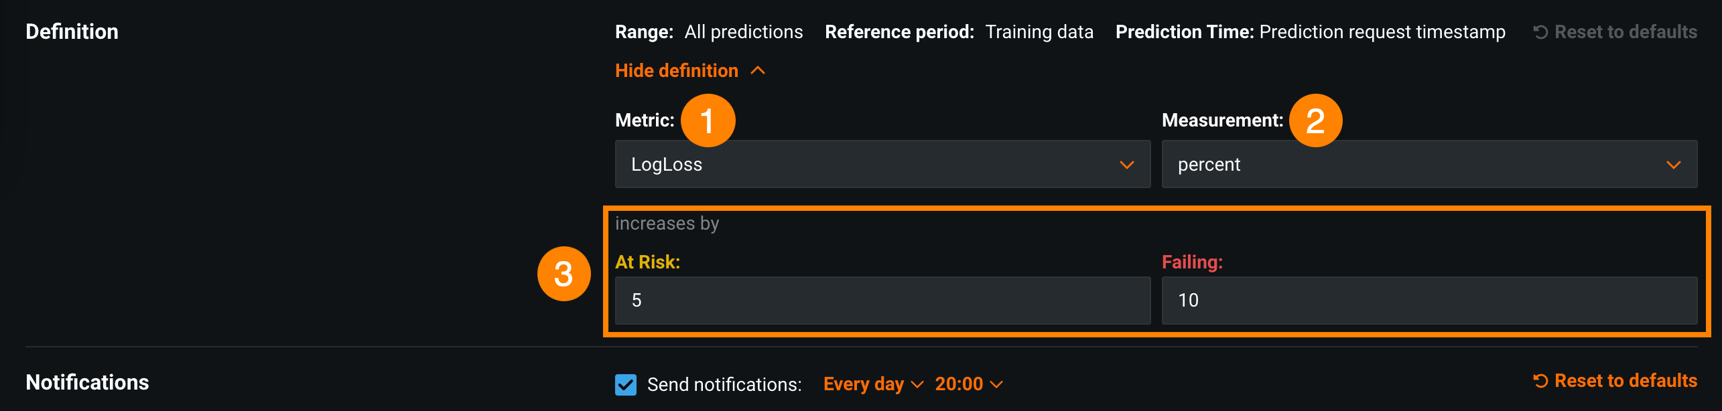Click the grey Reset to defaults icon in Definition
Viewport: 1722px width, 411px height.
pos(1540,32)
